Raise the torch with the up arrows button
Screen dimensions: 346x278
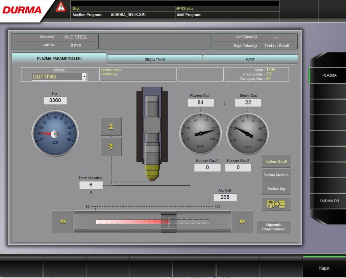click(x=111, y=126)
